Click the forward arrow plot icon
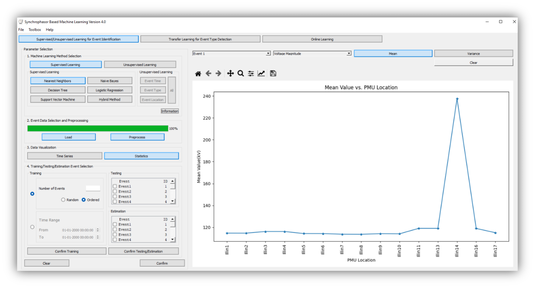The width and height of the screenshot is (535, 288). coord(219,73)
